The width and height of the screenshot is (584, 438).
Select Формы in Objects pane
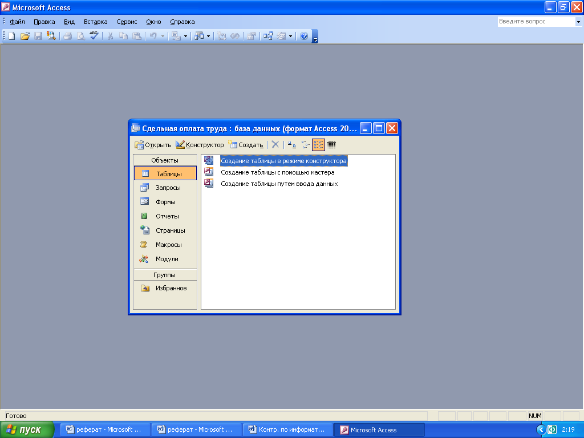pos(165,202)
